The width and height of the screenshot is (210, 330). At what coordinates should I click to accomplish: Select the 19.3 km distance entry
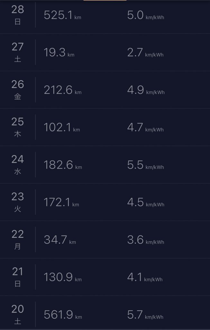(59, 53)
